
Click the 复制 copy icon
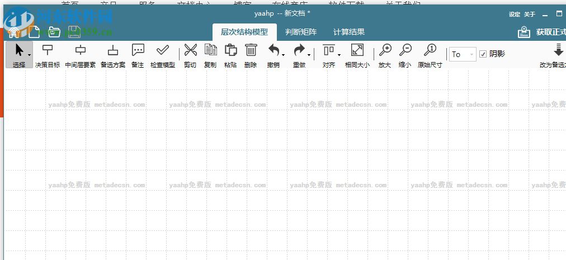[x=210, y=50]
